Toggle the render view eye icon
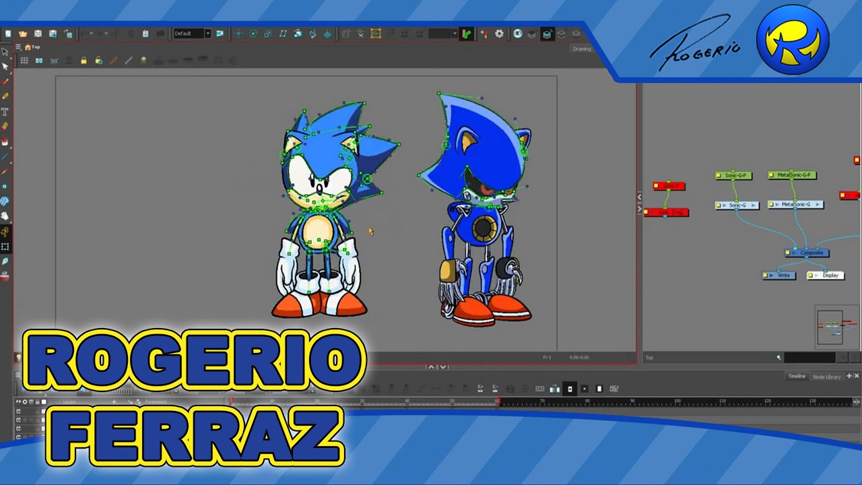The height and width of the screenshot is (485, 862). pyautogui.click(x=518, y=33)
